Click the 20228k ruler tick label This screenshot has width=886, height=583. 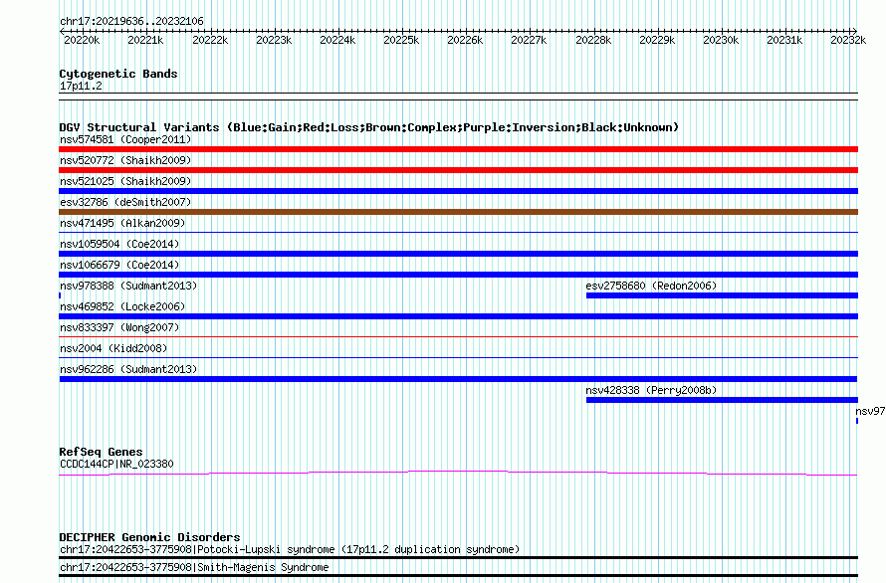tap(593, 40)
